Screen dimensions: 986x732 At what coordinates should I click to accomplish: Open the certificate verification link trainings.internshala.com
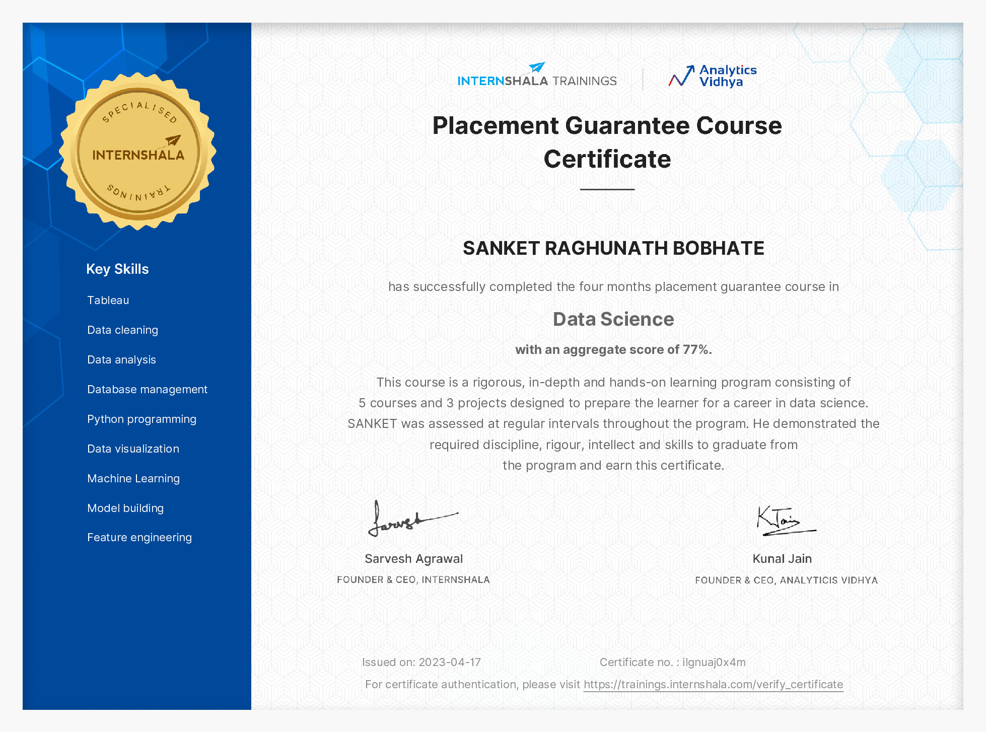coord(713,685)
